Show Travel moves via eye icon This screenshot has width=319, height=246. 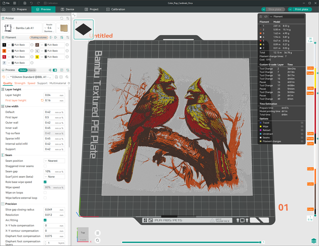[x=302, y=123]
